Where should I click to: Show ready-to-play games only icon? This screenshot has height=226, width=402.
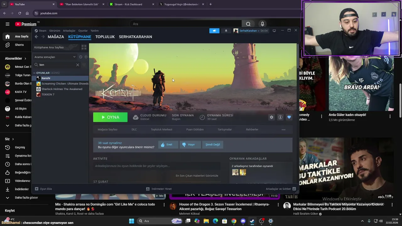coord(86,57)
